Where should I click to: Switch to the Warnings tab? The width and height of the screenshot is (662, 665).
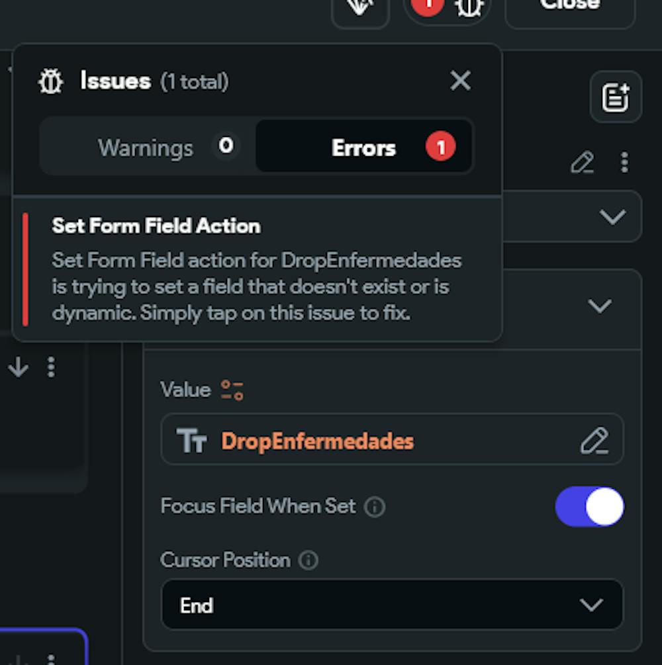146,147
